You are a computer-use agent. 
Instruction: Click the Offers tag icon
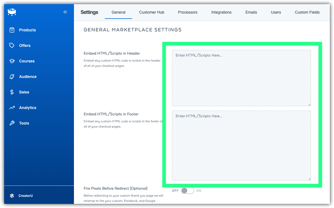(12, 45)
